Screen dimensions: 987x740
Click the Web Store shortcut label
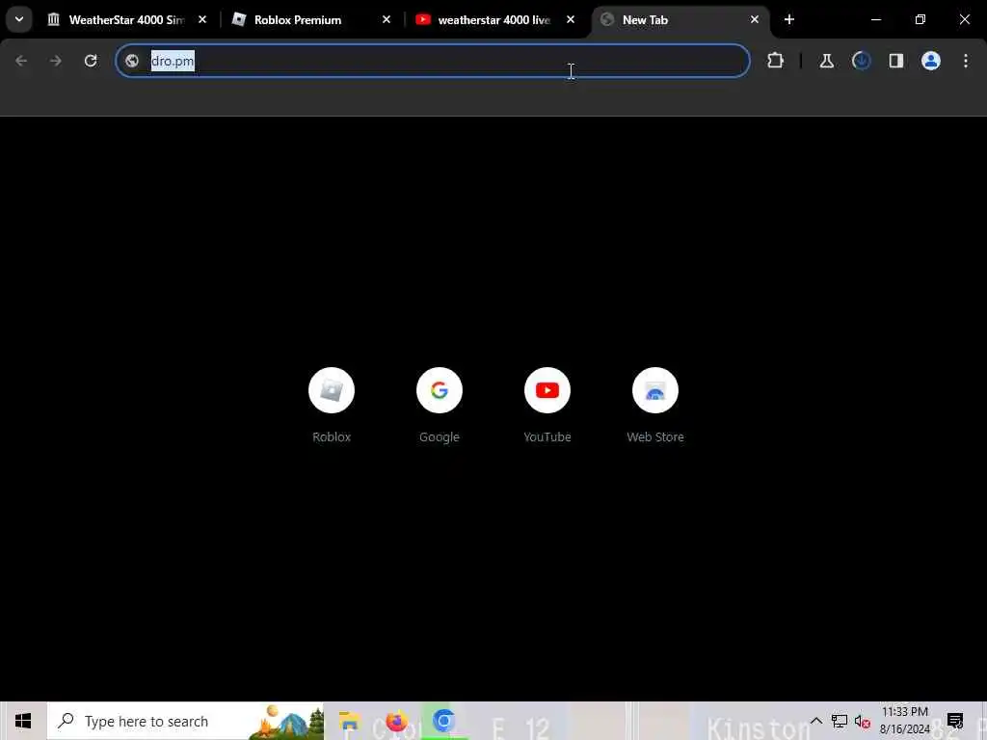point(655,436)
